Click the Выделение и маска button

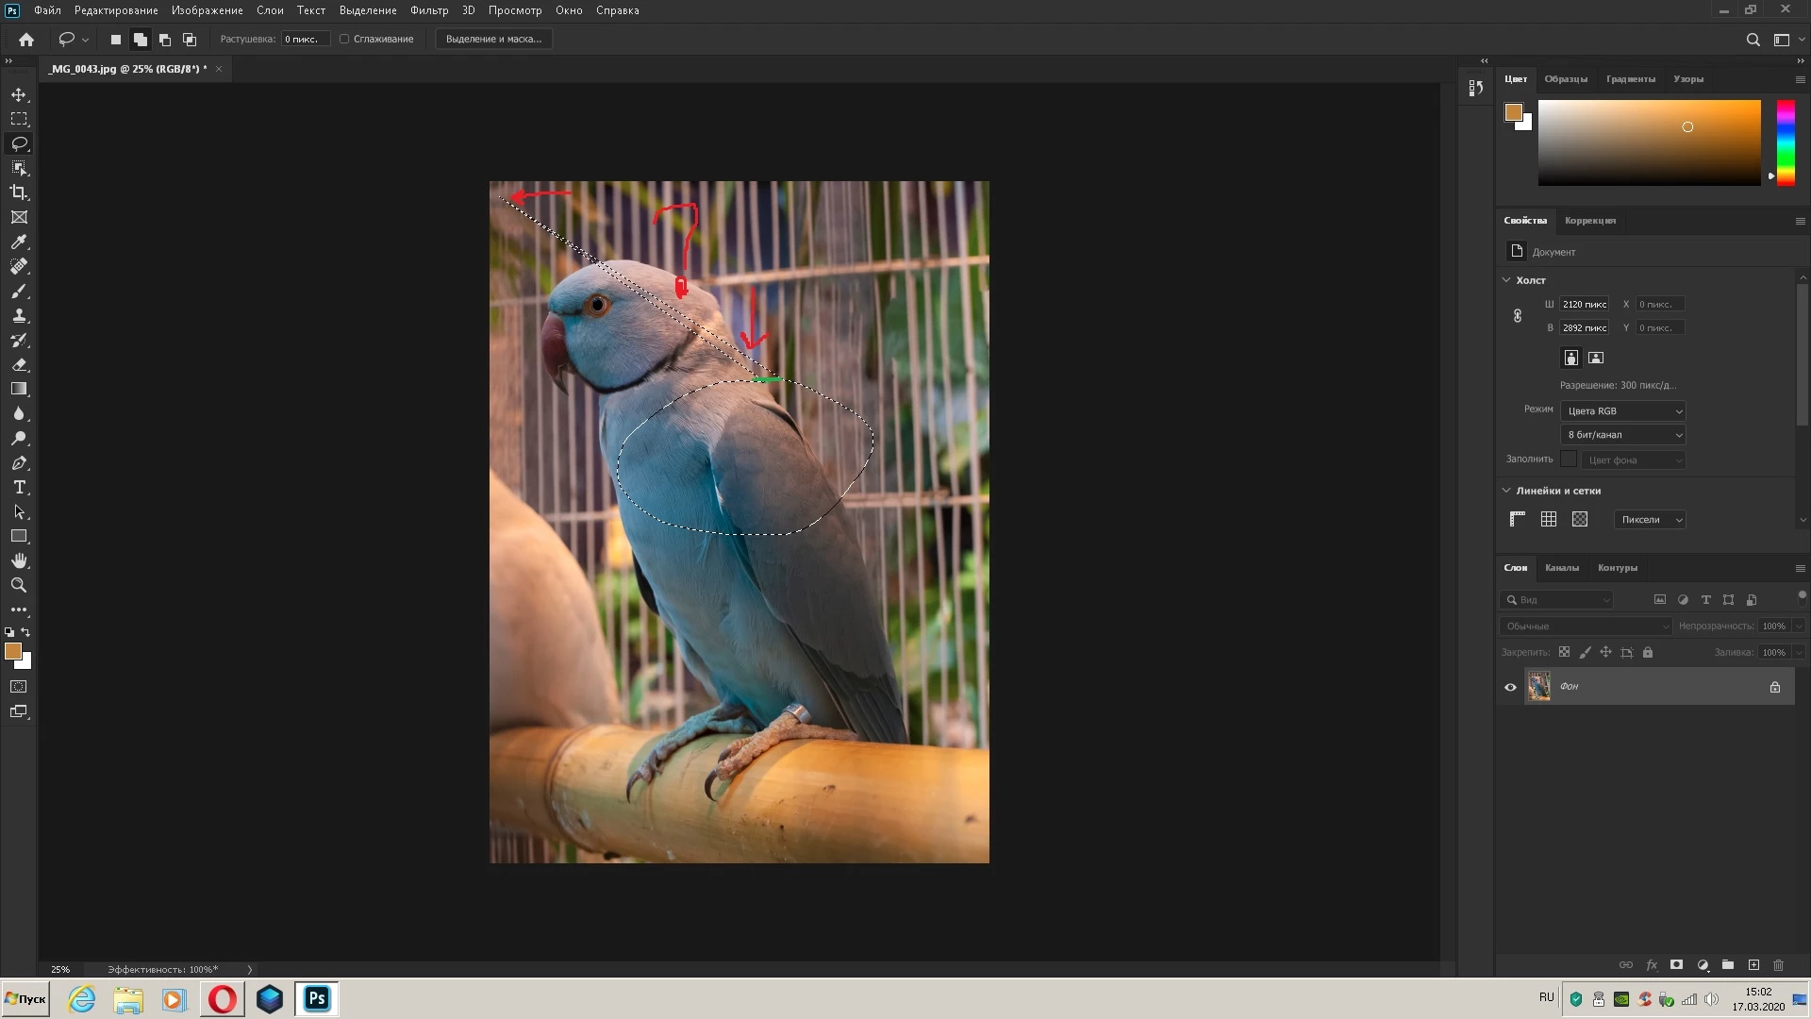(493, 39)
